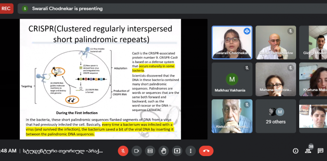Click Aleksandre's video tile
Image resolution: width=327 pixels, height=161 pixels.
pyautogui.click(x=232, y=116)
